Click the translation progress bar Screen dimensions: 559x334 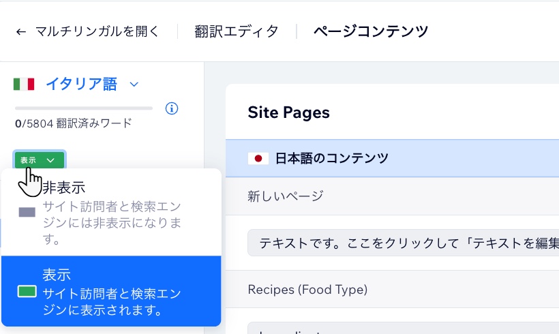click(84, 108)
